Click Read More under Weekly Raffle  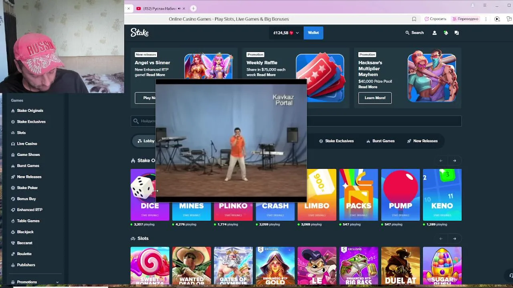pos(266,75)
